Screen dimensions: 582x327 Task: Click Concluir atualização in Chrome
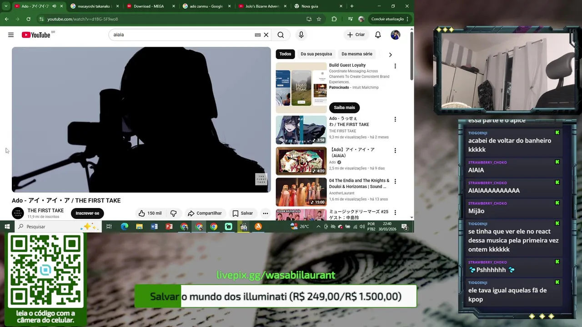click(x=387, y=19)
